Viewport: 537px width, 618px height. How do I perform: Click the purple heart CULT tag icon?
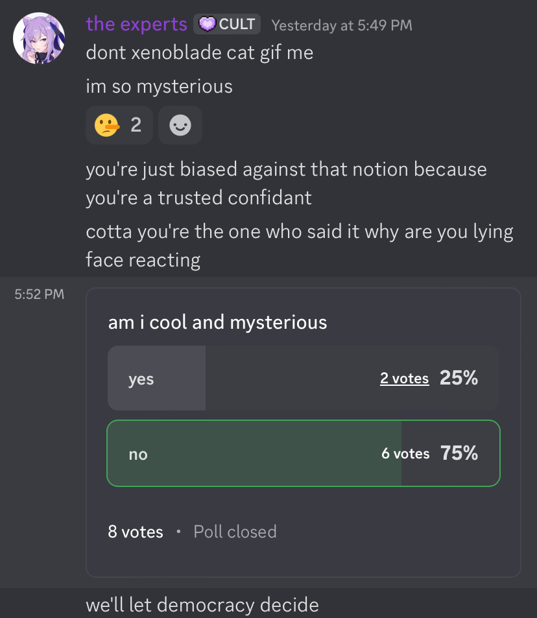(208, 25)
